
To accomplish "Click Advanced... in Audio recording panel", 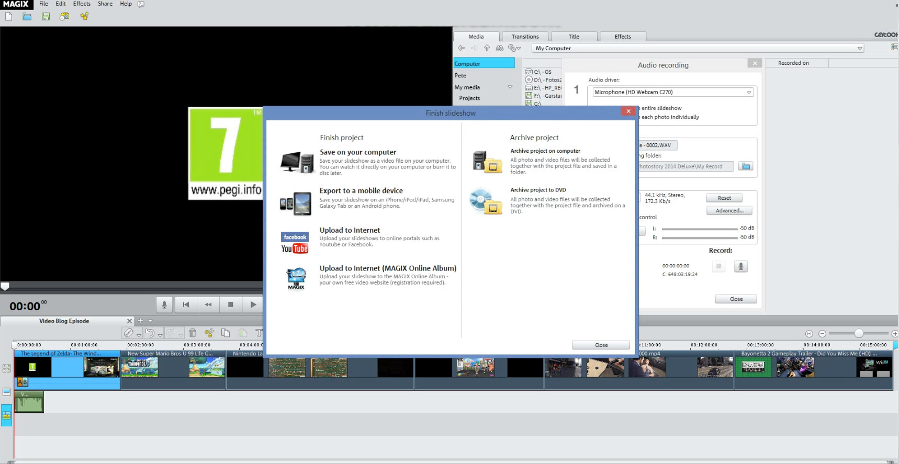I will coord(729,210).
